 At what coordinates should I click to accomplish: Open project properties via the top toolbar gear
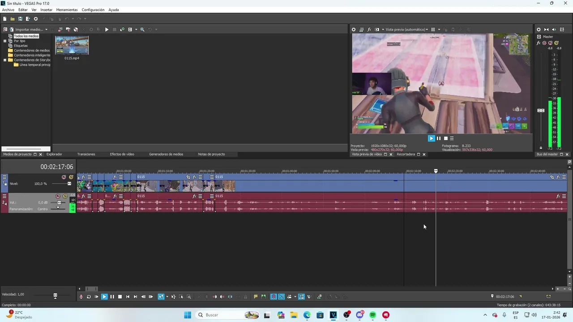[36, 19]
